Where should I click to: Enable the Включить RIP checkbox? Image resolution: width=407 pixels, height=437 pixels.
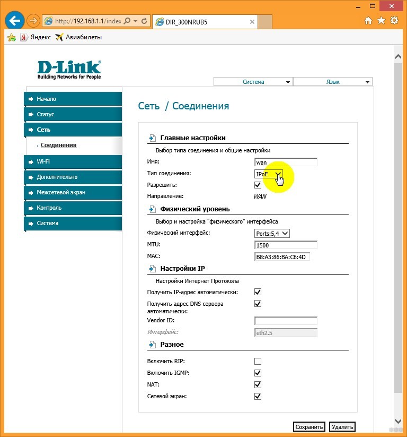(x=258, y=362)
